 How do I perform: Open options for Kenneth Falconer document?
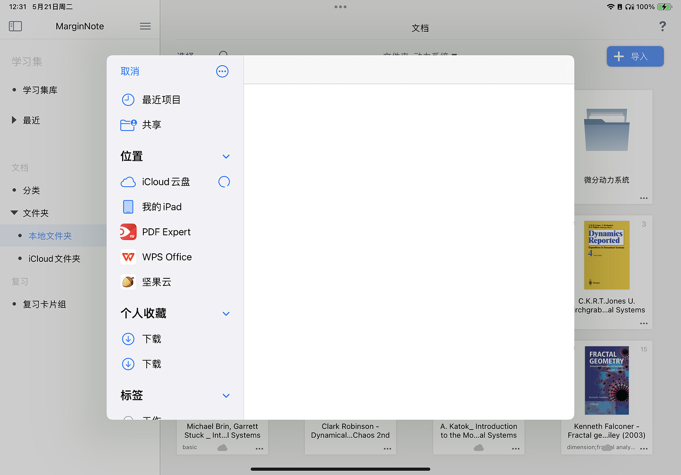[x=644, y=449]
